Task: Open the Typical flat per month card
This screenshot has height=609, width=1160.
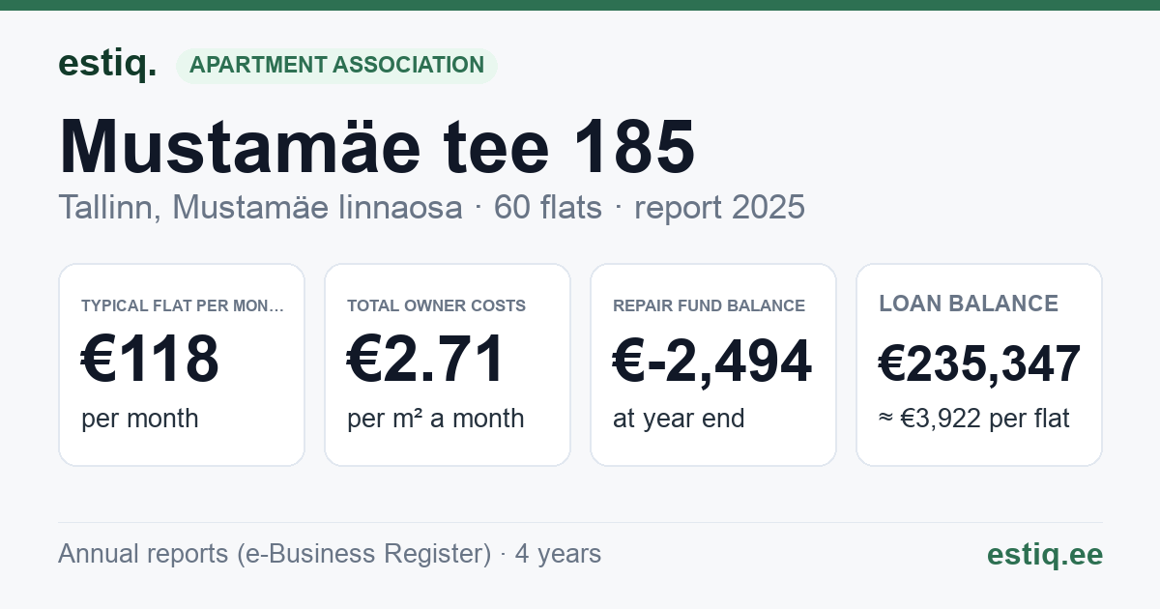Action: pyautogui.click(x=182, y=364)
